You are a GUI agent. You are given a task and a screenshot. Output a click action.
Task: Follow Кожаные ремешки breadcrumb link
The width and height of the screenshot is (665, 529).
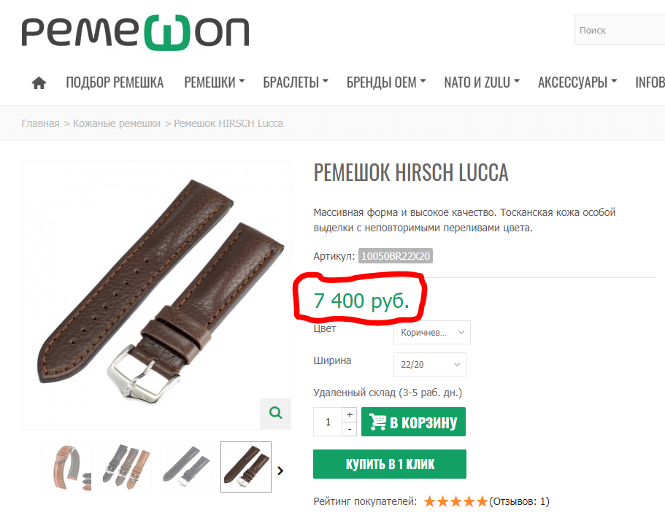pos(117,123)
